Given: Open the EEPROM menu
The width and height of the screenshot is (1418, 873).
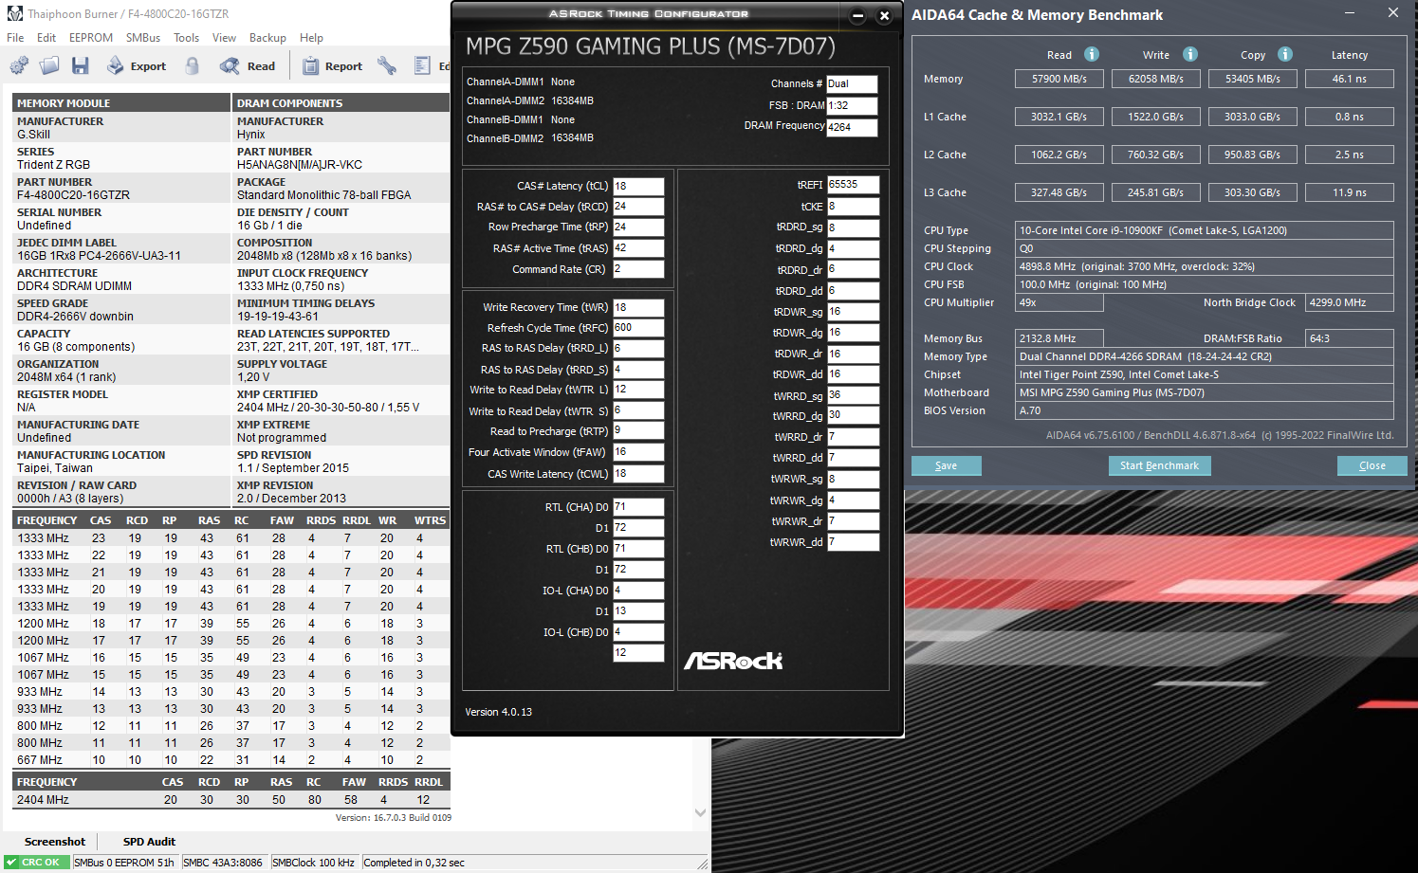Looking at the screenshot, I should (91, 38).
